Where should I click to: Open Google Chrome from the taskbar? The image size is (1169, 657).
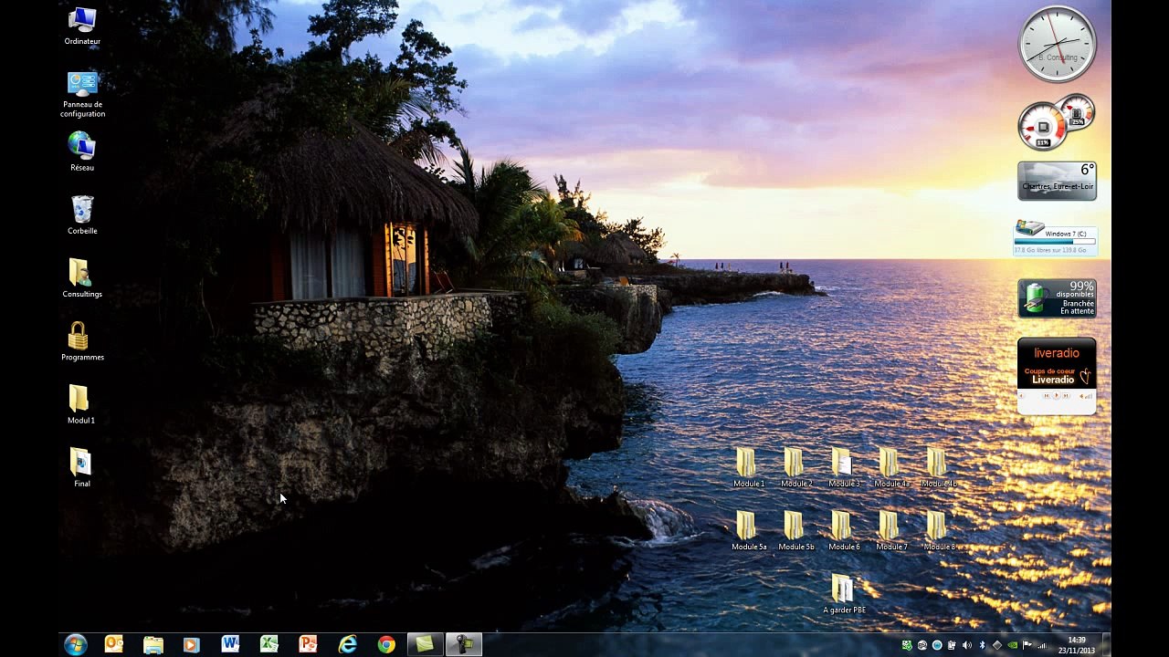[x=386, y=644]
